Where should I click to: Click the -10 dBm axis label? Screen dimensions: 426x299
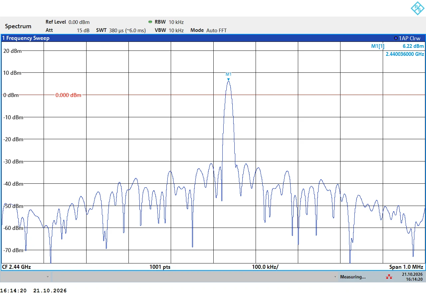(13, 117)
